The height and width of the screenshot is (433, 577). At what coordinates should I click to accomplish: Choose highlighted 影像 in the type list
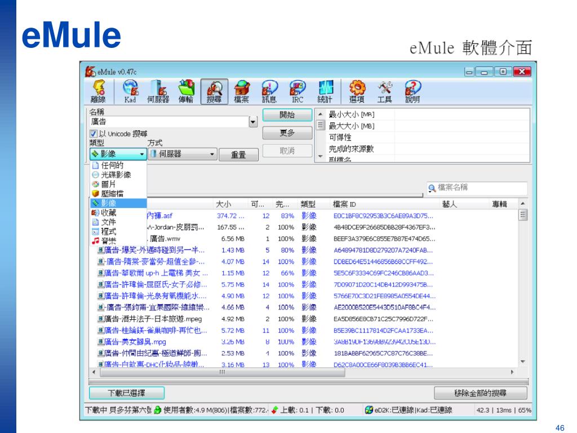118,203
